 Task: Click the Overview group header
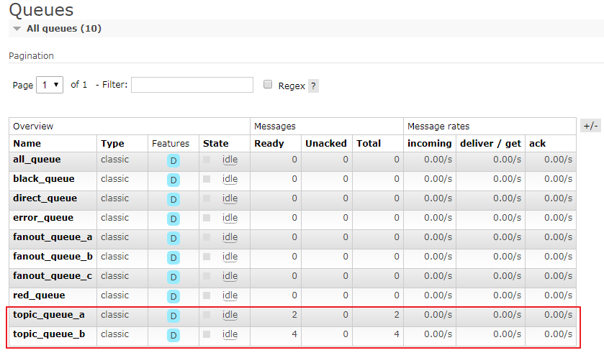pyautogui.click(x=33, y=126)
